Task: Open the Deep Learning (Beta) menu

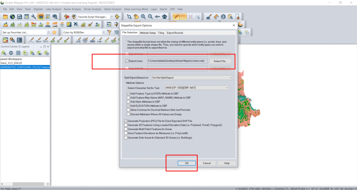Action: point(136,9)
